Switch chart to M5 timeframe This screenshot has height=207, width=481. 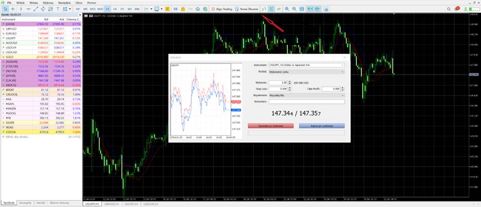85,9
